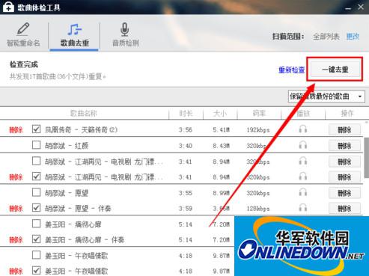Delete the checked 胡彦斌 - 江湖再见 file
The height and width of the screenshot is (276, 369).
[x=344, y=177]
